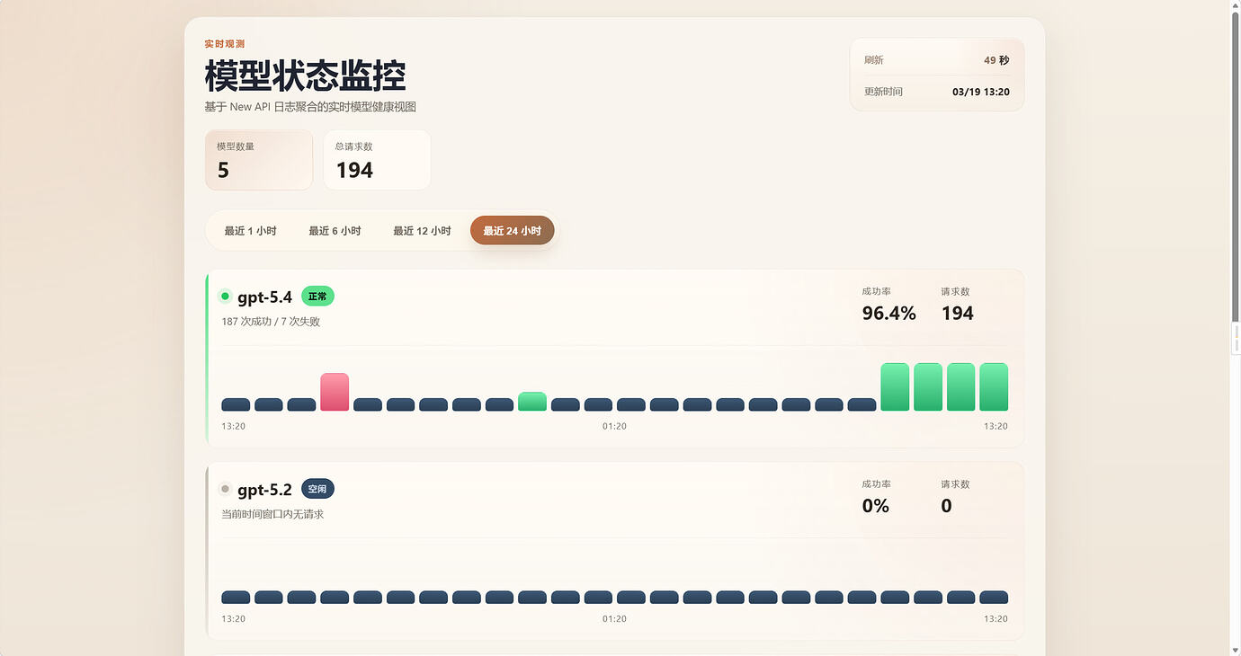Click the vertical scrollbar thumb

(1235, 166)
